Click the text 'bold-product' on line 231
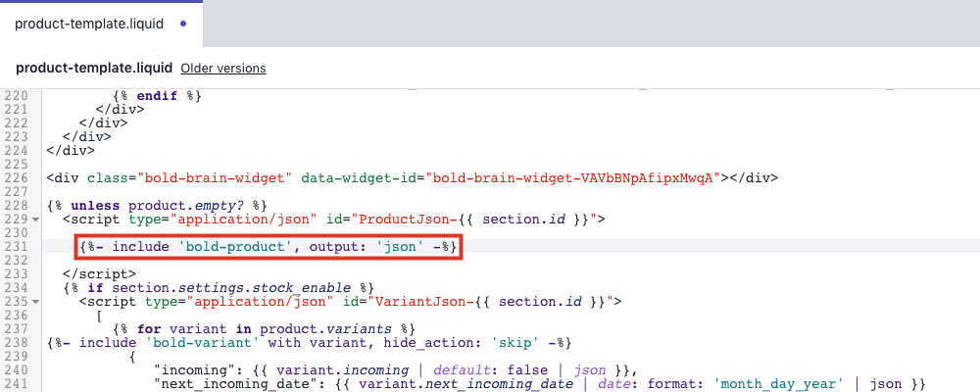 [x=236, y=247]
